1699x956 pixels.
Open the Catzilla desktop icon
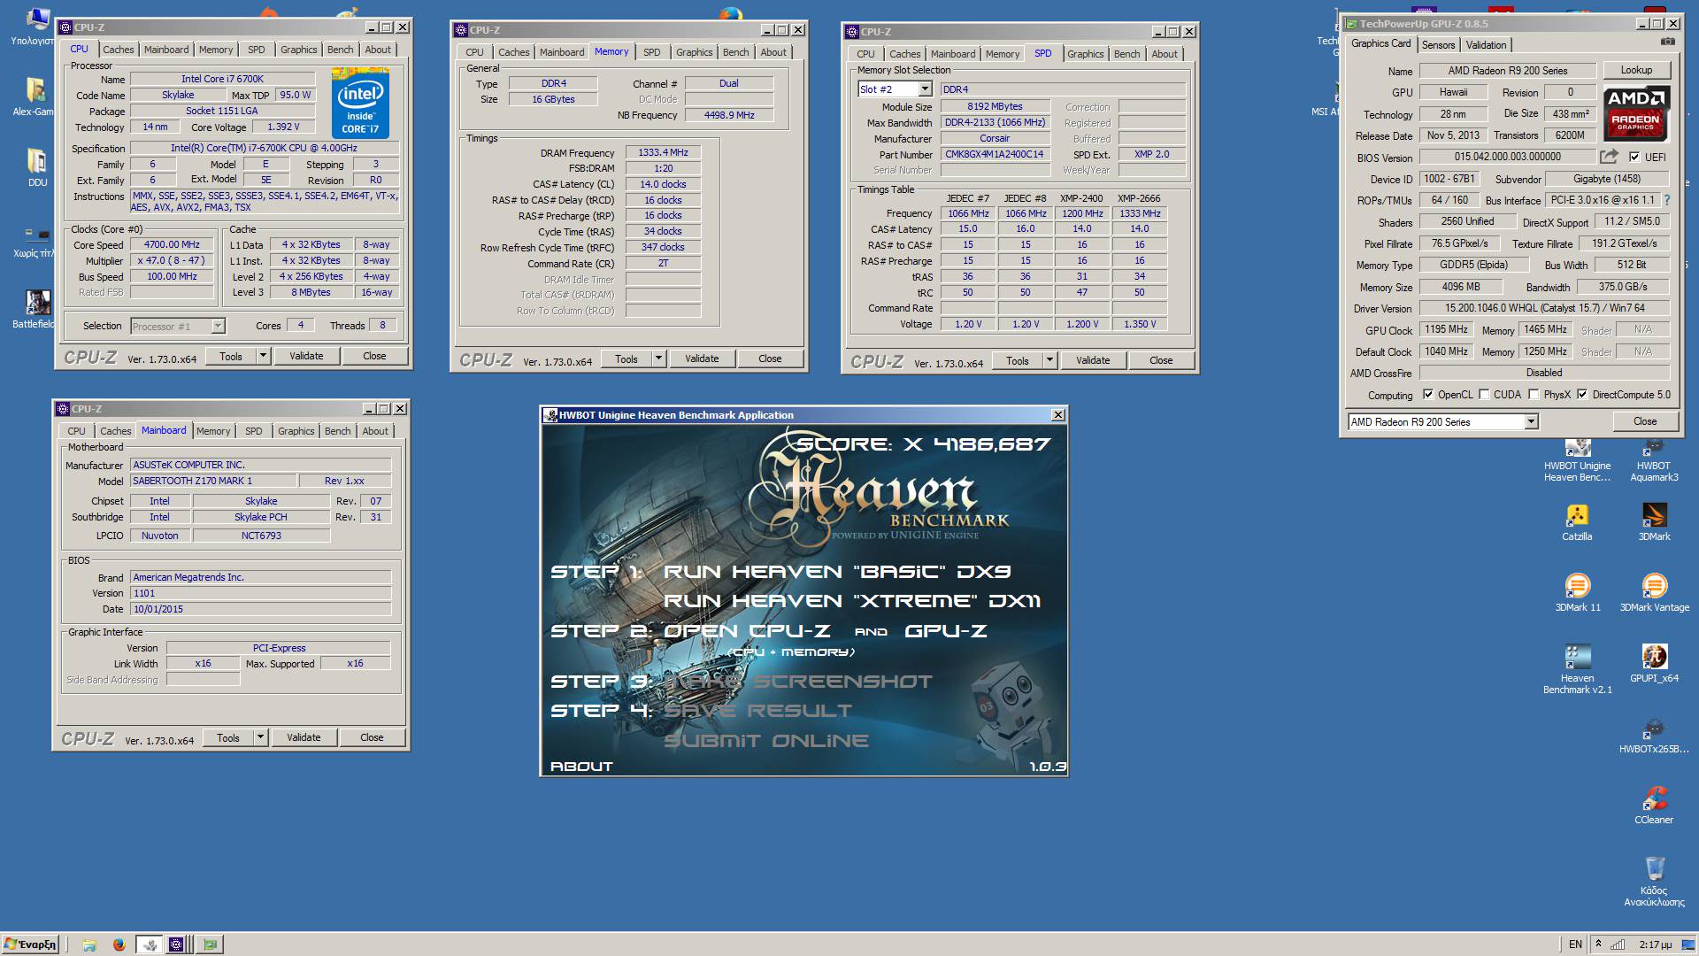tap(1577, 522)
